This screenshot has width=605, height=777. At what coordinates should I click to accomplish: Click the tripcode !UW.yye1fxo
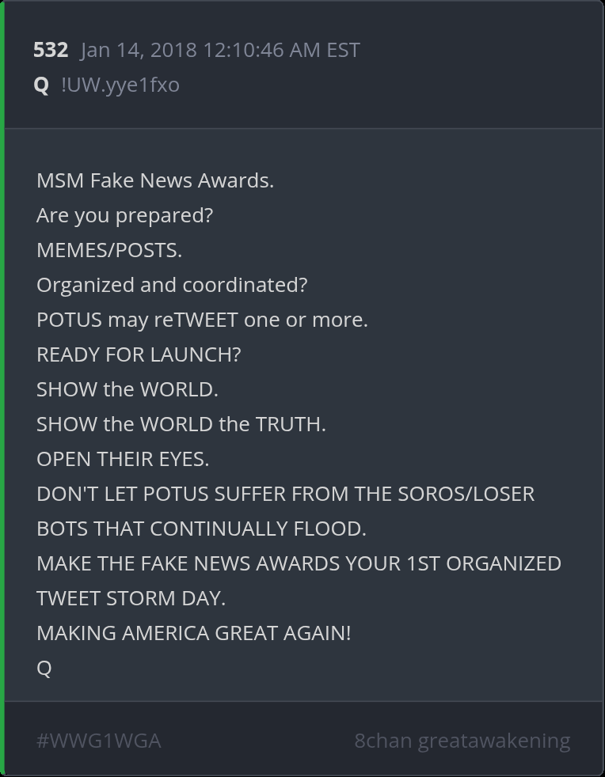pos(120,85)
